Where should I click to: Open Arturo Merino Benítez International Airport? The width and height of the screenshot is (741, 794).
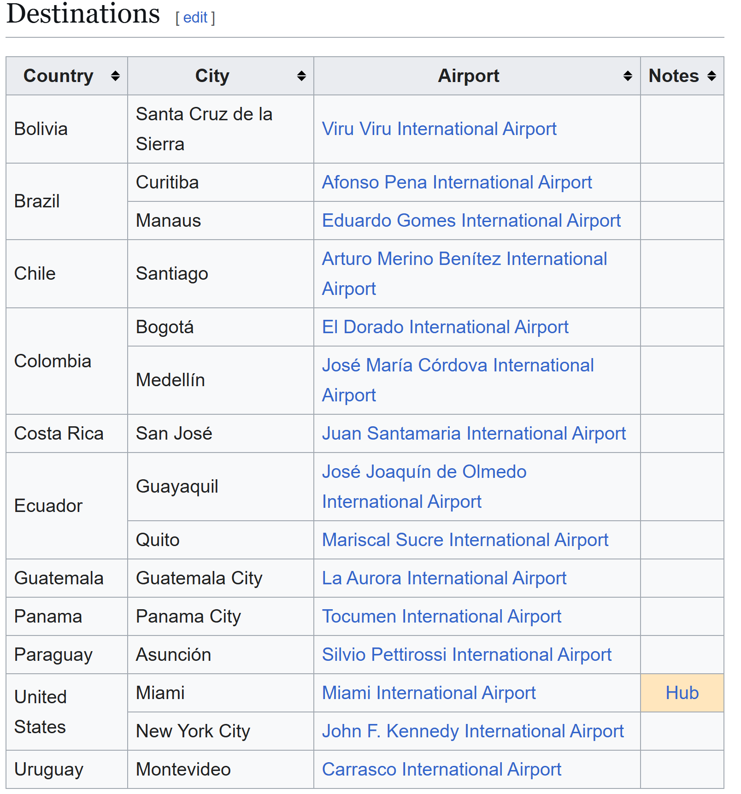point(464,259)
